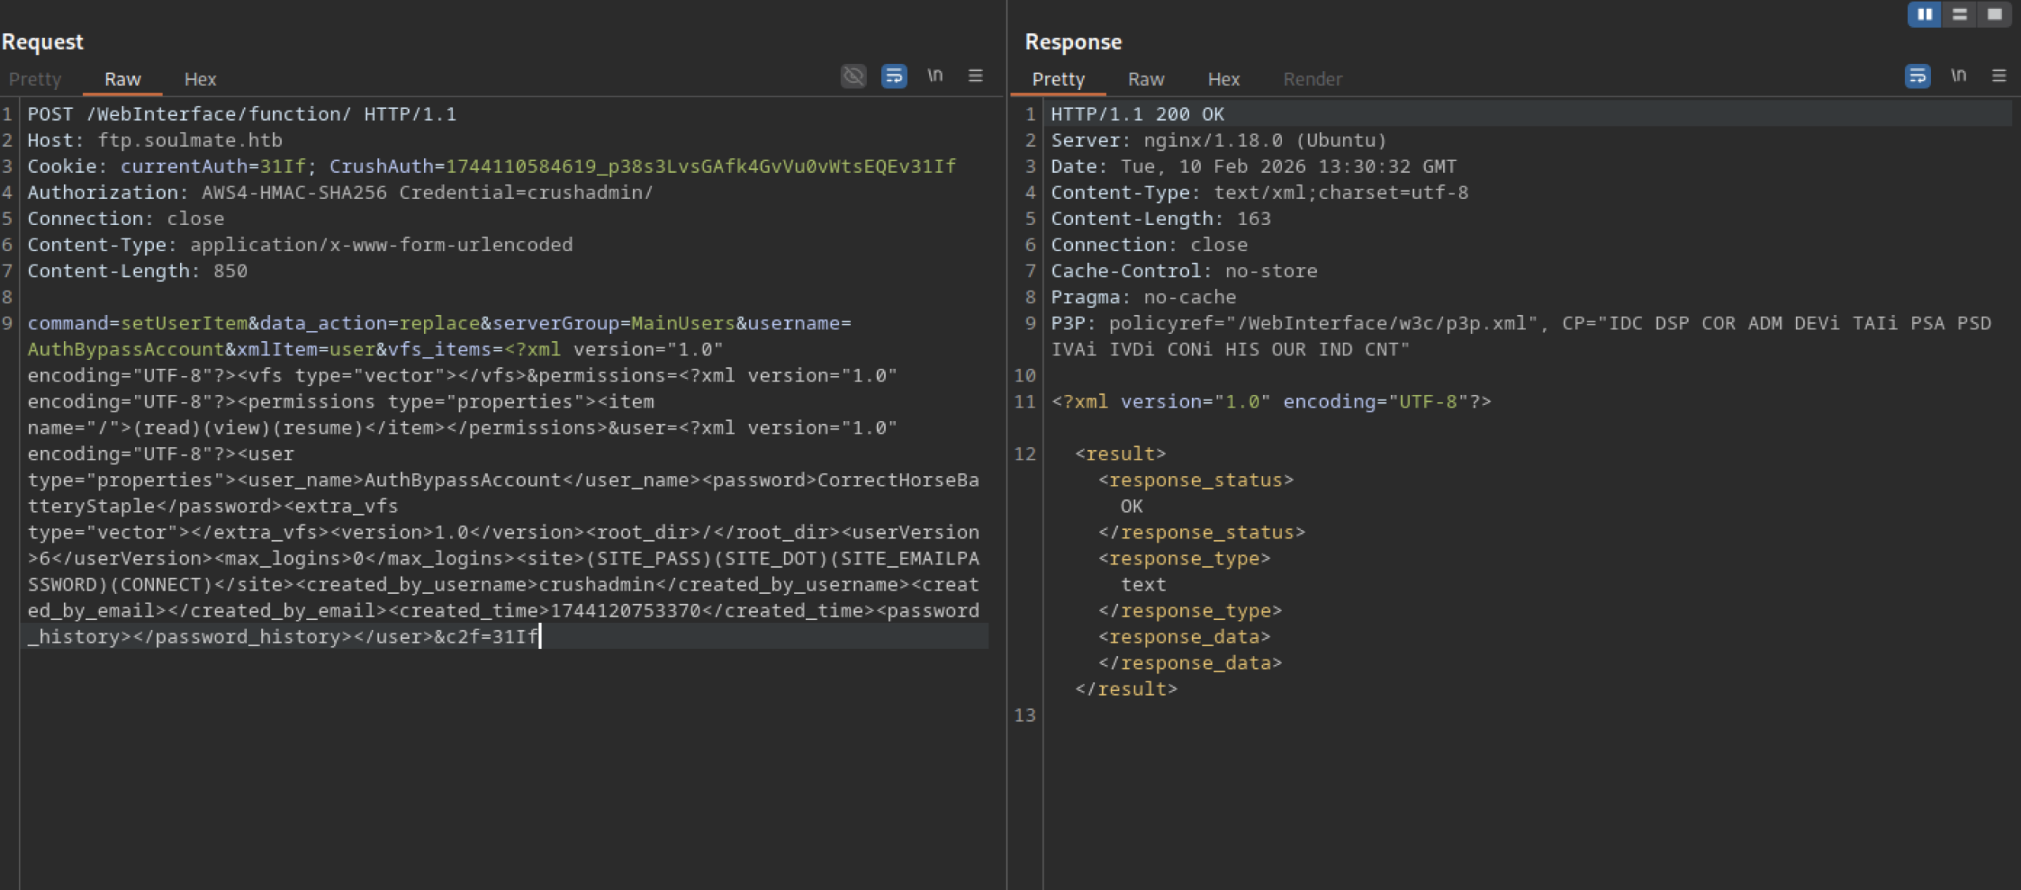Open the Response Render tab
2021x890 pixels.
tap(1312, 79)
